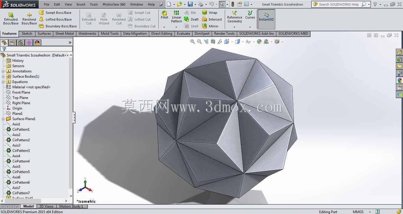Expand the Equations tree node
This screenshot has height=214, width=403.
pyautogui.click(x=3, y=82)
